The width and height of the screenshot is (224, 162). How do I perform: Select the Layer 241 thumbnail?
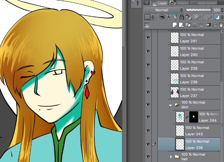tap(175, 38)
